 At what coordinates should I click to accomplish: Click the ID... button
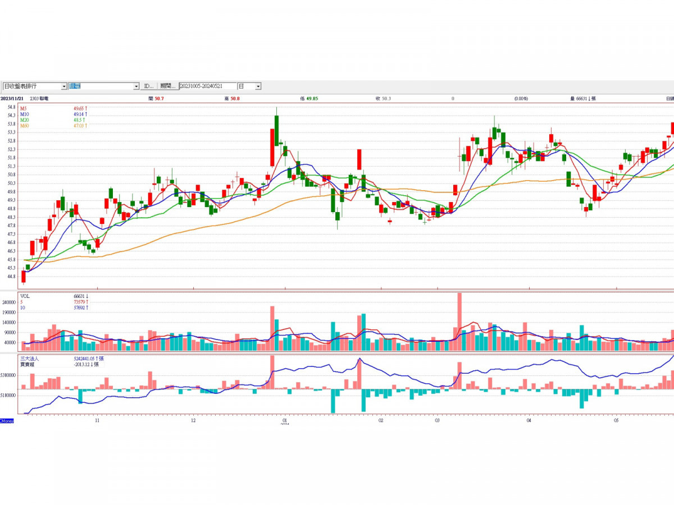point(148,86)
